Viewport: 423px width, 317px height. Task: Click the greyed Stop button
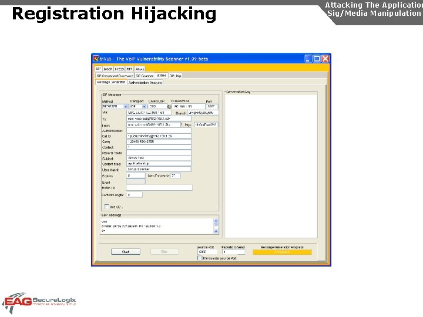pyautogui.click(x=164, y=251)
